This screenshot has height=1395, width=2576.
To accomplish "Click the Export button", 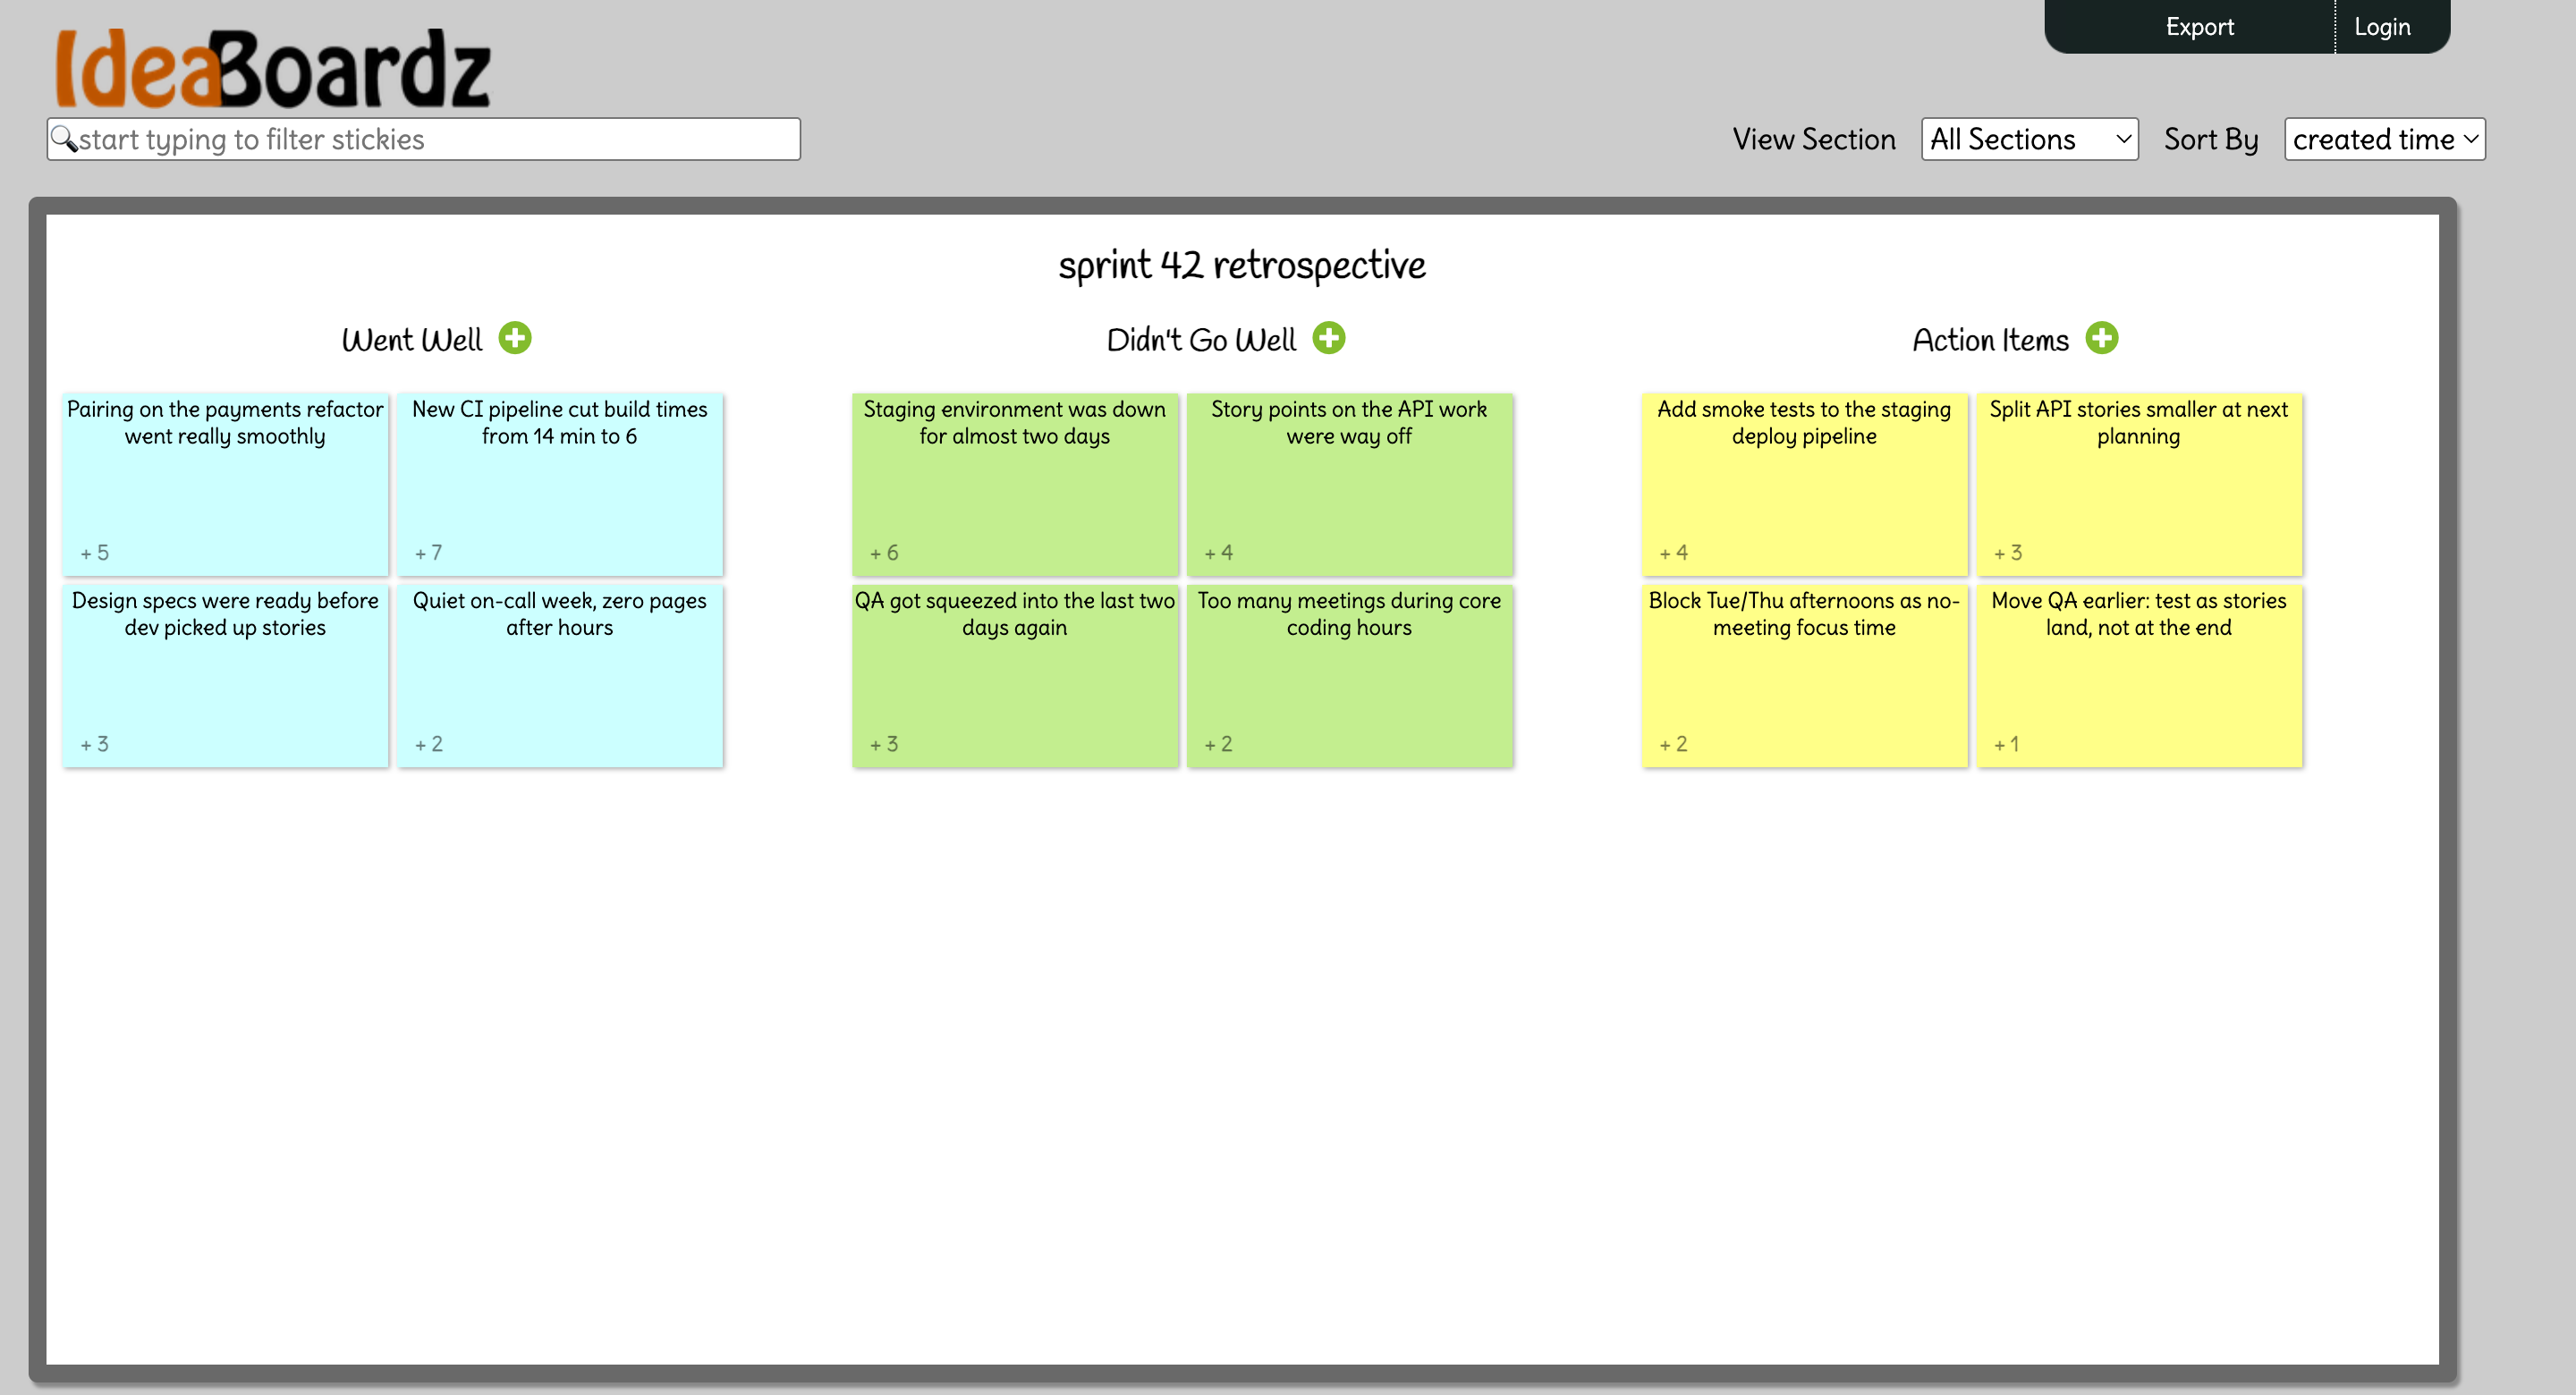I will coord(2199,27).
